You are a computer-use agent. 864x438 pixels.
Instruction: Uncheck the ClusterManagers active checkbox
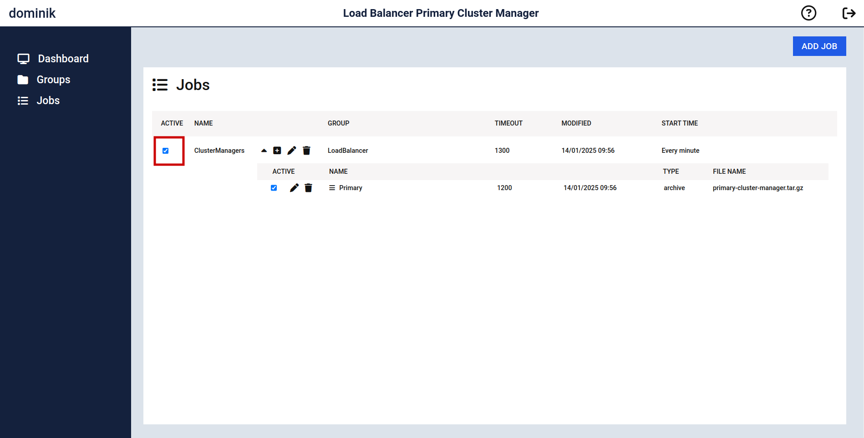pyautogui.click(x=166, y=151)
